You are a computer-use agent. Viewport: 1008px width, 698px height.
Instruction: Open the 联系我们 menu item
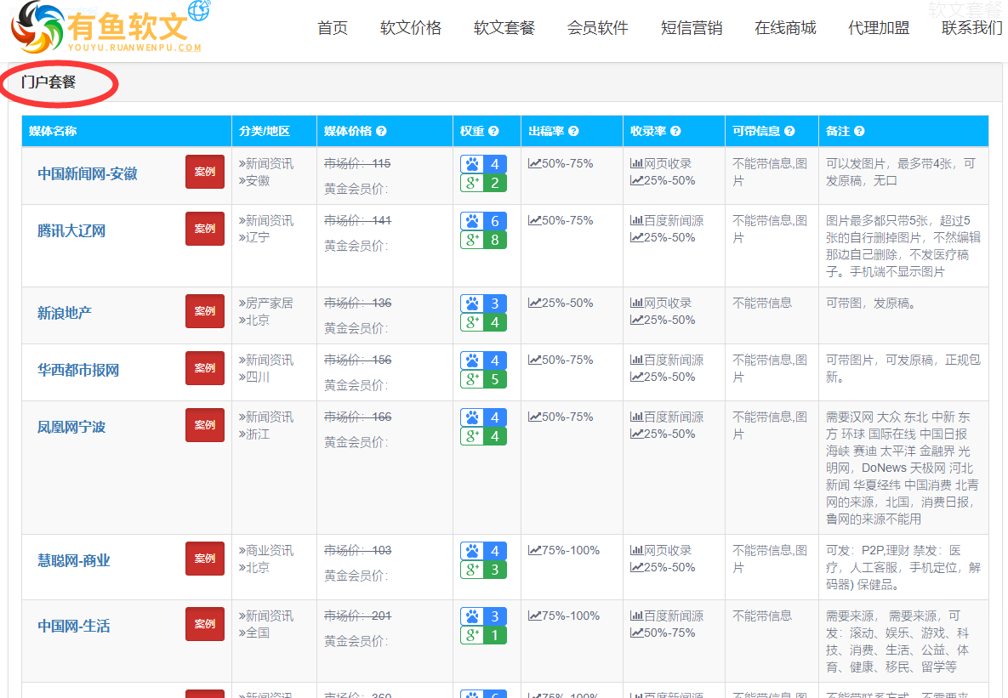point(972,28)
